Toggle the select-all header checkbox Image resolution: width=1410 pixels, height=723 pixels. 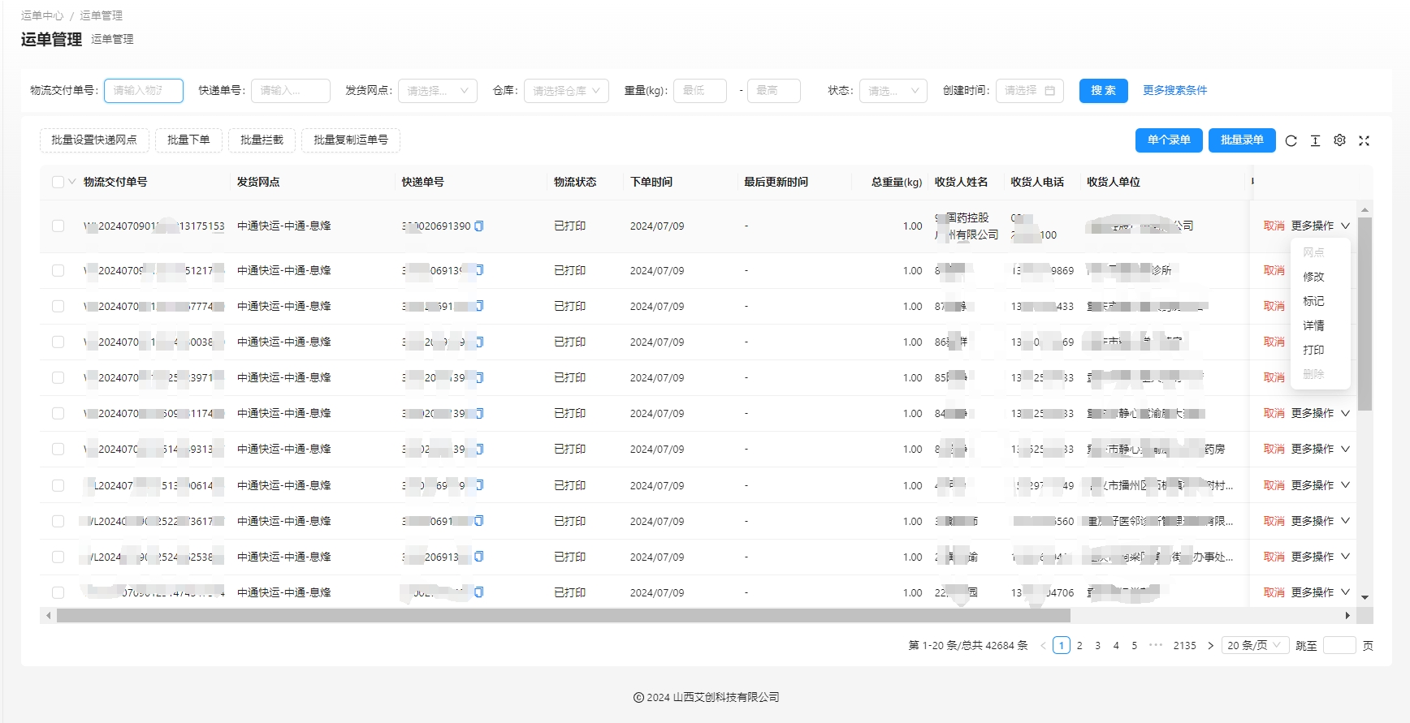pyautogui.click(x=58, y=182)
